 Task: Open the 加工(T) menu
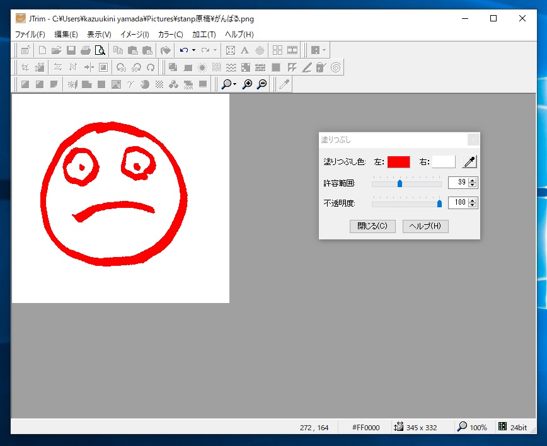[204, 35]
